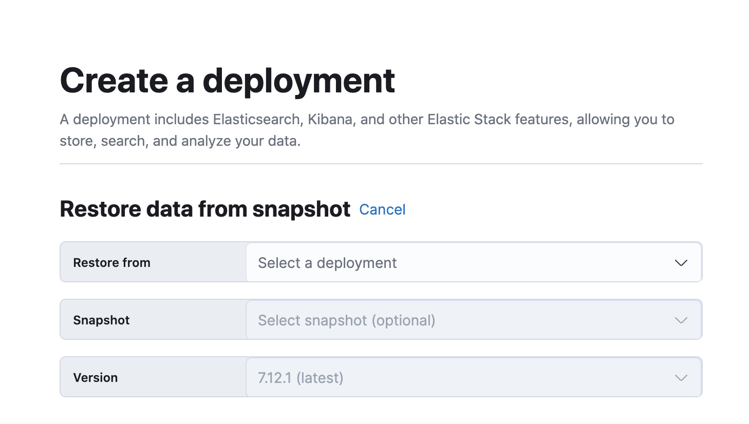Click the Cancel link beside Restore heading
The width and height of the screenshot is (749, 424).
pyautogui.click(x=382, y=209)
